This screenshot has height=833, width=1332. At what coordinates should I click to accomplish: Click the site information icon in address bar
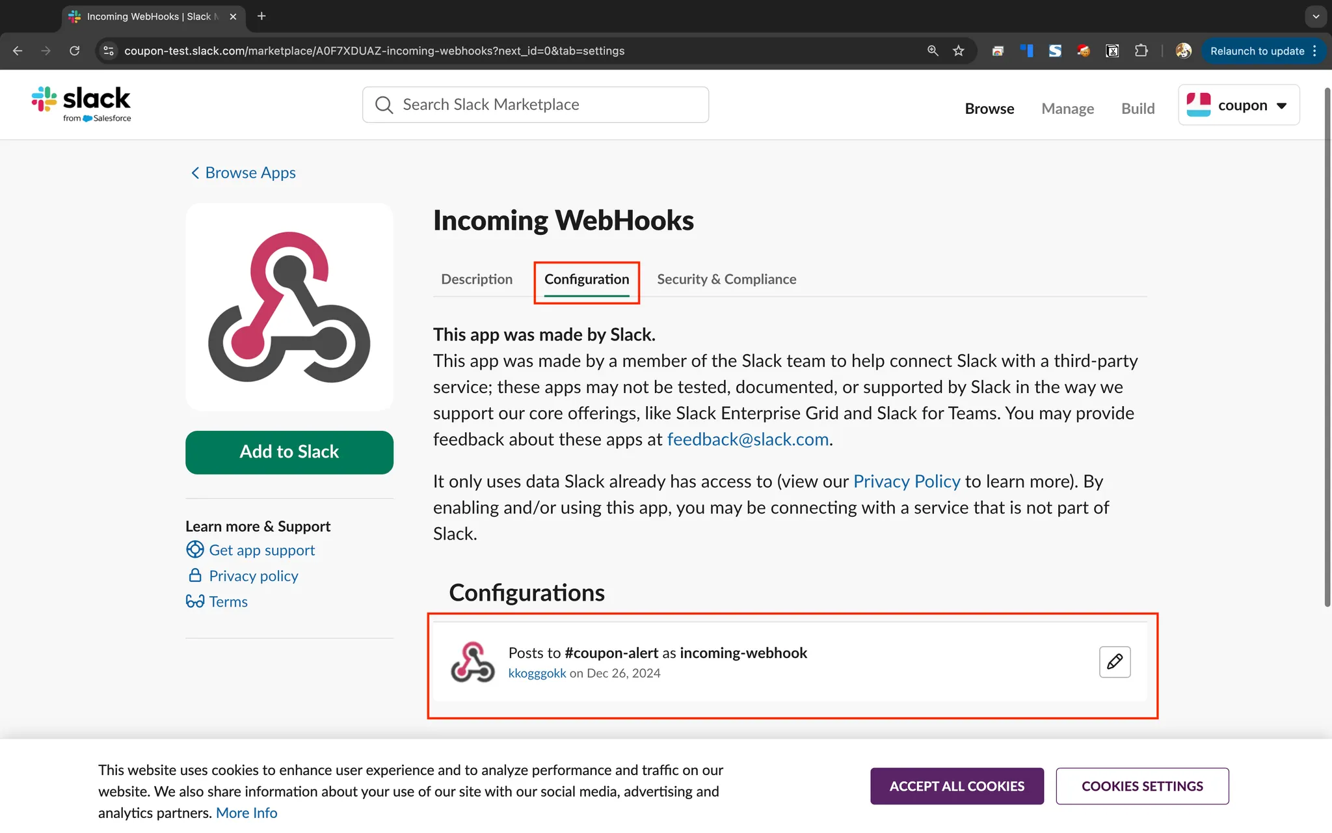click(109, 51)
